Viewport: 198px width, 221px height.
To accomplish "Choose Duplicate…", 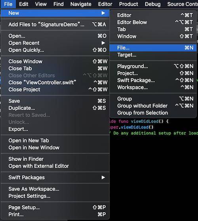I will tap(55, 108).
